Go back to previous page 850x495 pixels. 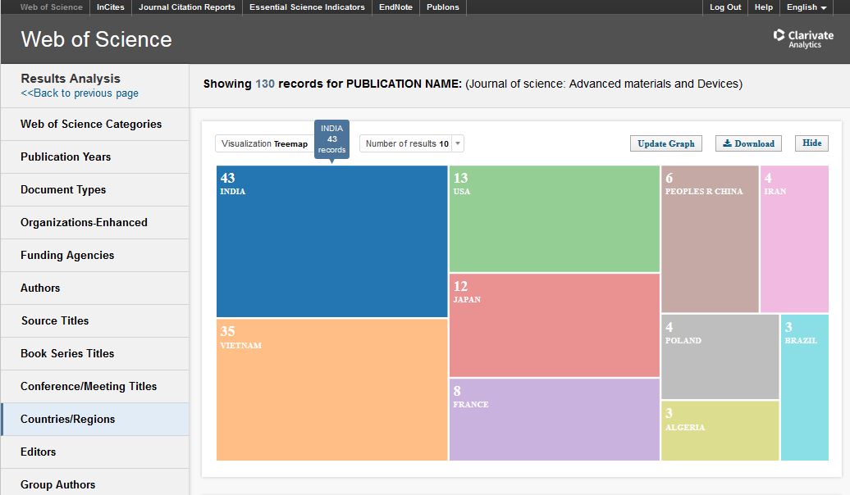(x=80, y=93)
